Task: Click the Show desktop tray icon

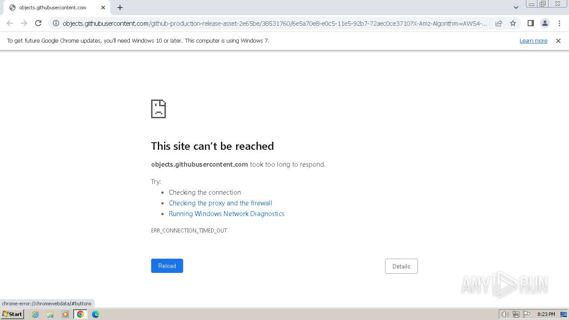Action: (564, 314)
